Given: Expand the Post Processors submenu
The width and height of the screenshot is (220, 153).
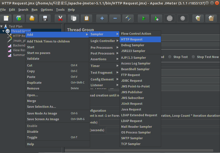Looking at the screenshot, I should tap(104, 53).
